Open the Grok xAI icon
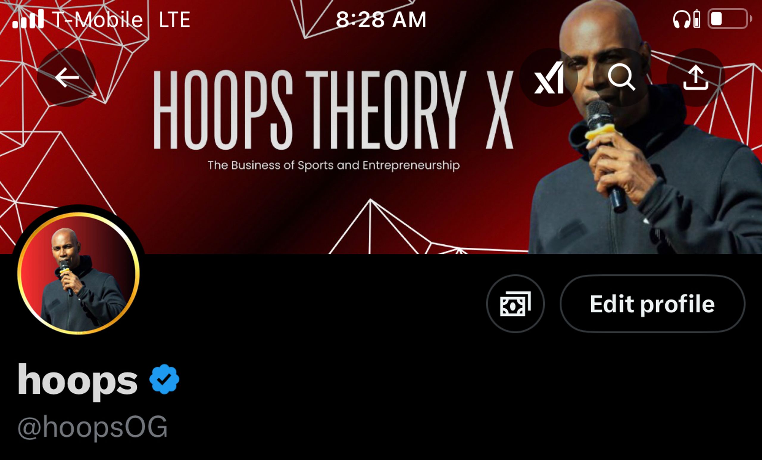Viewport: 762px width, 460px height. tap(549, 77)
